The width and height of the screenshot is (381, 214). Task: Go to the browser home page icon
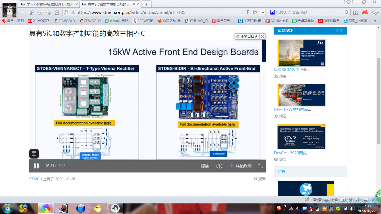[x=40, y=13]
